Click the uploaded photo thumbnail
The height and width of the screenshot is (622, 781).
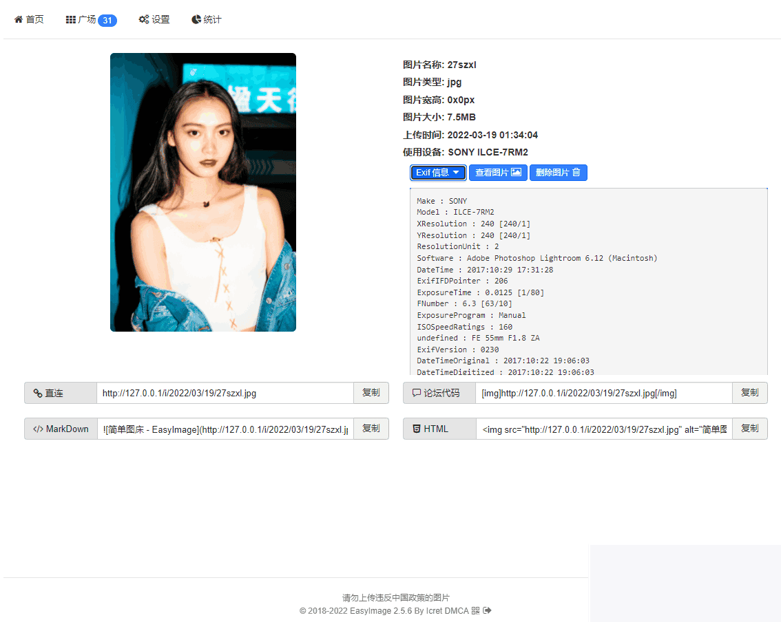(x=202, y=193)
